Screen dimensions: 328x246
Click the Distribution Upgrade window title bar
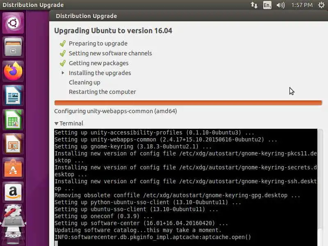pyautogui.click(x=189, y=16)
